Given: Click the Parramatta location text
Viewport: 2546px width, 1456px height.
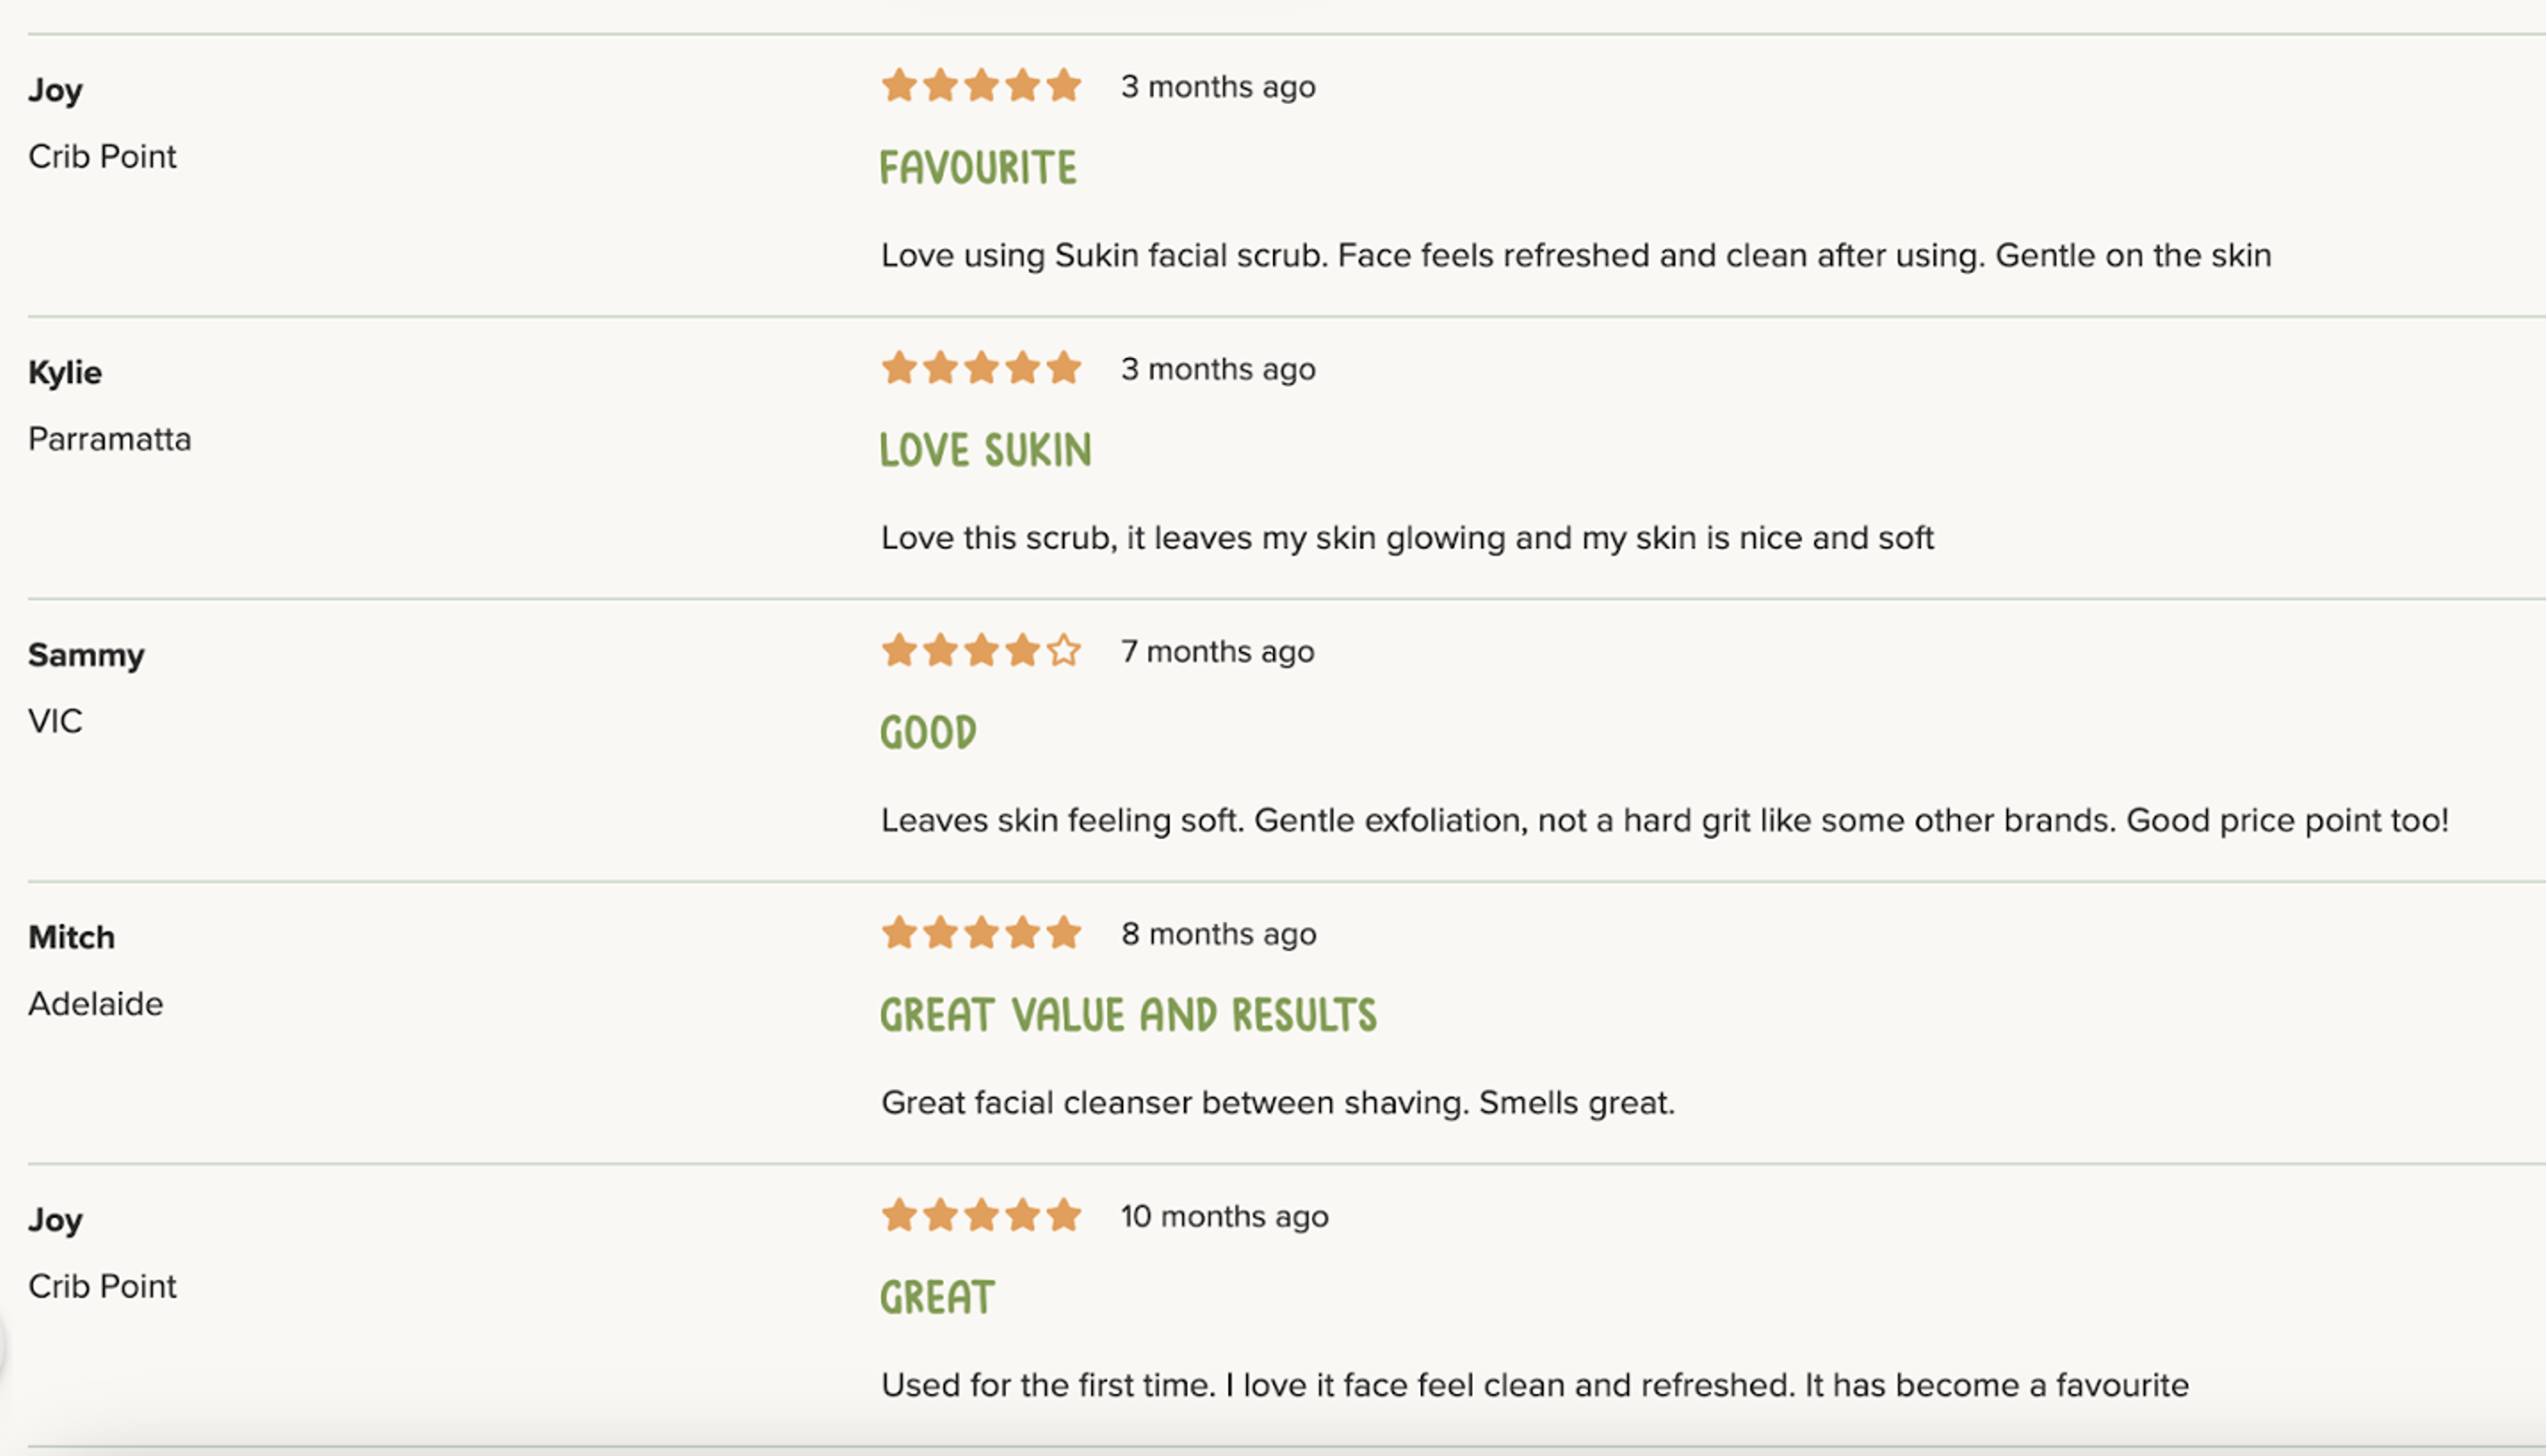Looking at the screenshot, I should tap(109, 439).
